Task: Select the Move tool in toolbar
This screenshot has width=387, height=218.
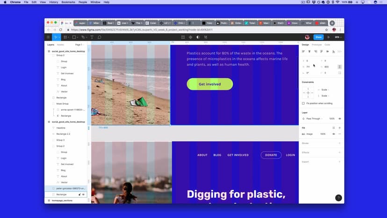Action: (x=56, y=37)
